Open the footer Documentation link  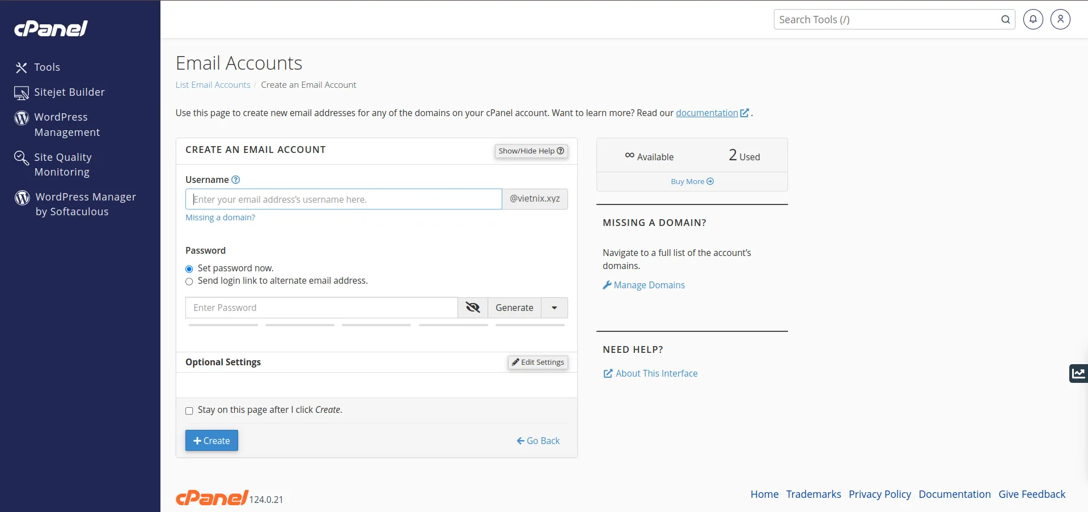click(x=955, y=494)
